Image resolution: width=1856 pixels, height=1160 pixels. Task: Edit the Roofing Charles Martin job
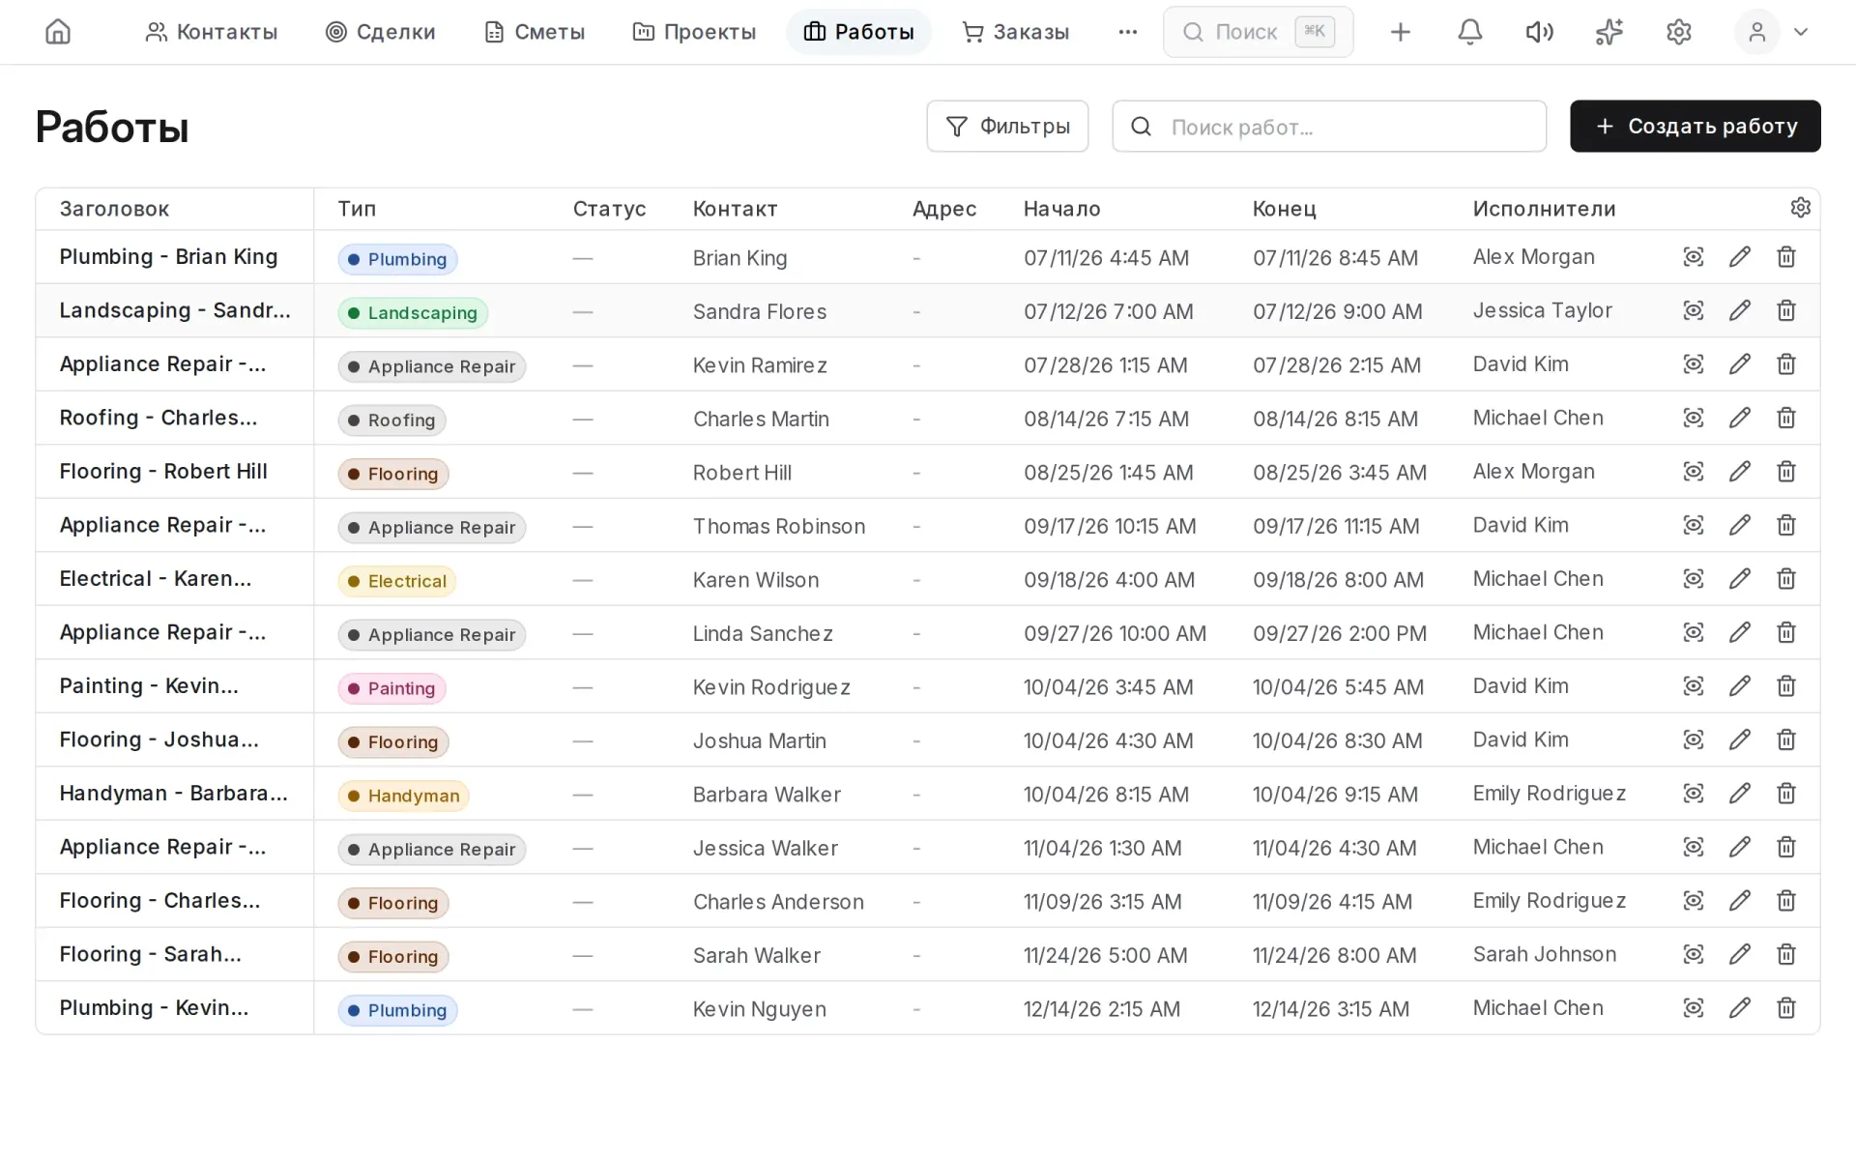(x=1739, y=418)
